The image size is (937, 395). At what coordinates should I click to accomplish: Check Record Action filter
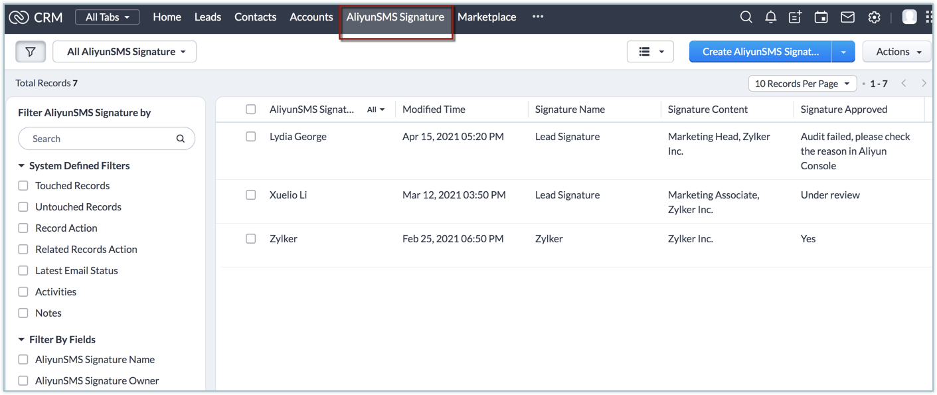click(x=23, y=228)
